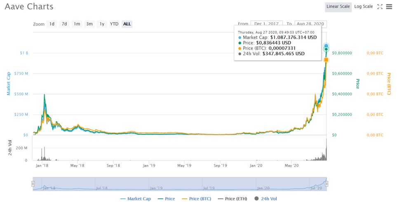The image size is (397, 202).
Task: Toggle Price (ETH) series in legend
Action: tap(233, 199)
